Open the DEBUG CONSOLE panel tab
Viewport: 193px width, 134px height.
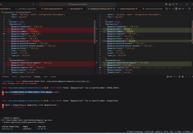point(26,77)
